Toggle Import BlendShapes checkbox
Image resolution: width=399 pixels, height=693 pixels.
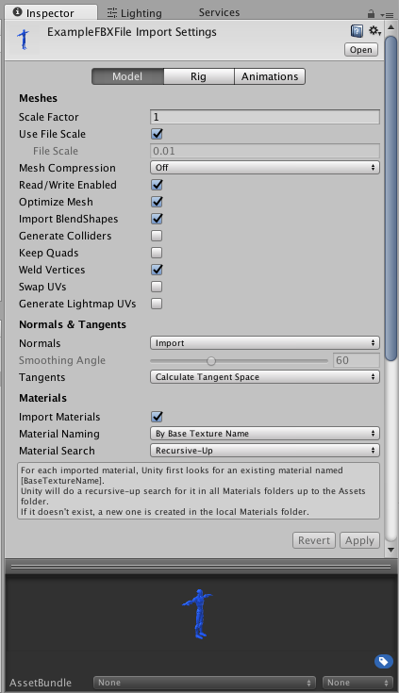click(157, 219)
